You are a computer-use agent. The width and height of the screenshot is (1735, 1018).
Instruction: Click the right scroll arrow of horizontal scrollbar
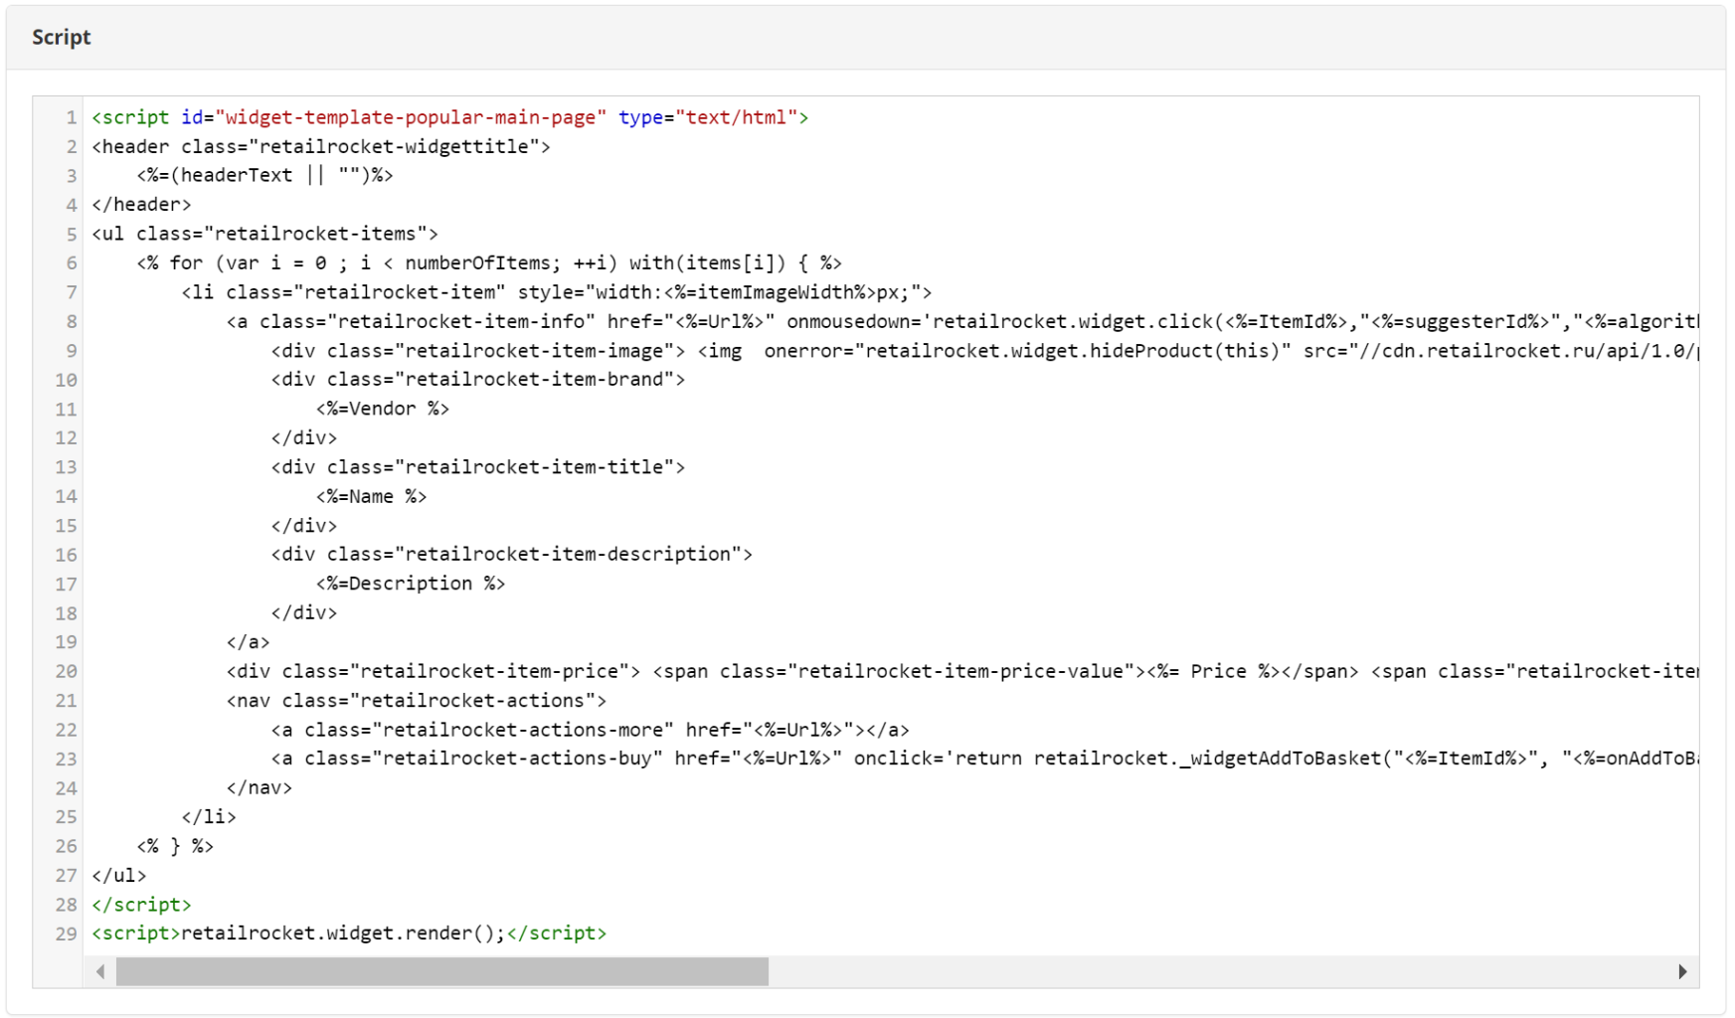1681,971
